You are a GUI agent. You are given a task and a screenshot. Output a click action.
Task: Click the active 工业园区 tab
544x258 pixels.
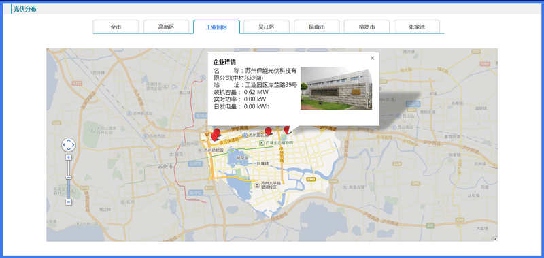point(216,27)
